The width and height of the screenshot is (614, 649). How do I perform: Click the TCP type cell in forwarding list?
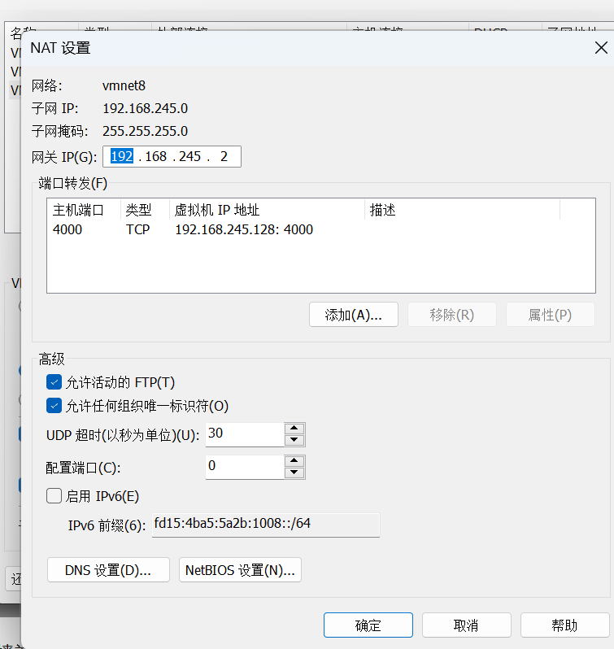click(137, 229)
